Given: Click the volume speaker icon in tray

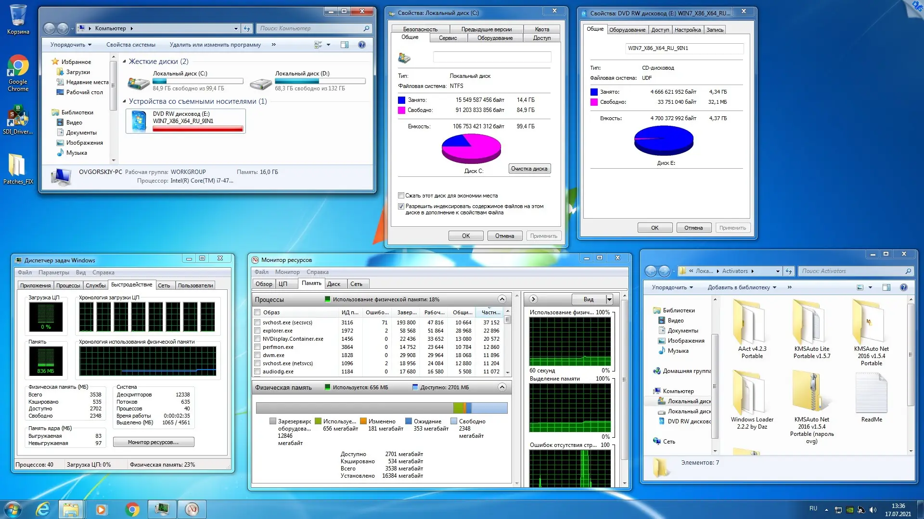Looking at the screenshot, I should (872, 510).
